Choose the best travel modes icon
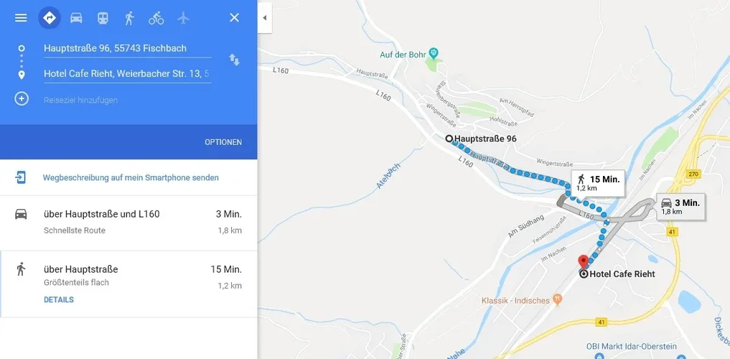This screenshot has width=730, height=359. [x=50, y=18]
